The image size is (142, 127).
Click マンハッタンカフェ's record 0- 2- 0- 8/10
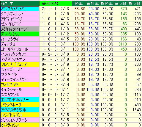pyautogui.click(x=55, y=54)
